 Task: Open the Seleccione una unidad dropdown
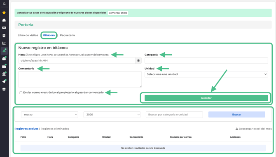[206, 74]
